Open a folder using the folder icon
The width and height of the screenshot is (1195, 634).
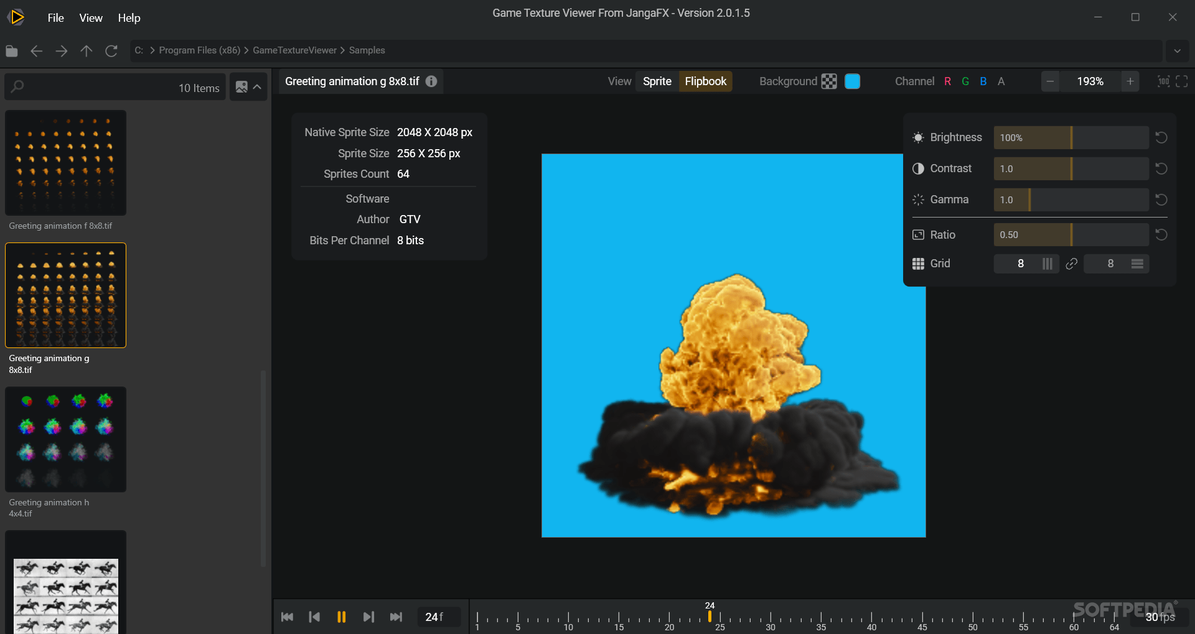(x=11, y=51)
